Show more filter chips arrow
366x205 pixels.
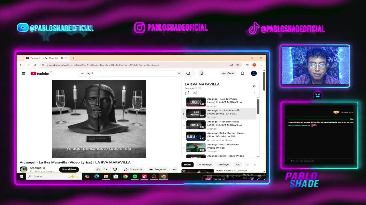(255, 165)
